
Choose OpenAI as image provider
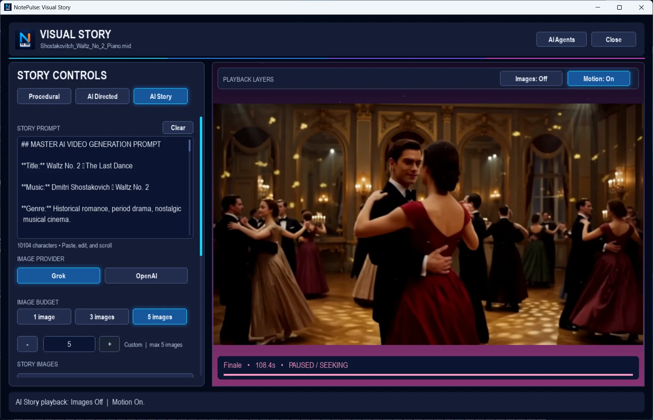[x=146, y=276]
